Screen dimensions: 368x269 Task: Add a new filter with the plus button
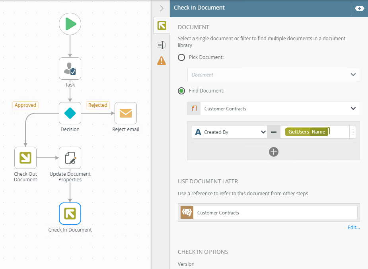[x=274, y=152]
